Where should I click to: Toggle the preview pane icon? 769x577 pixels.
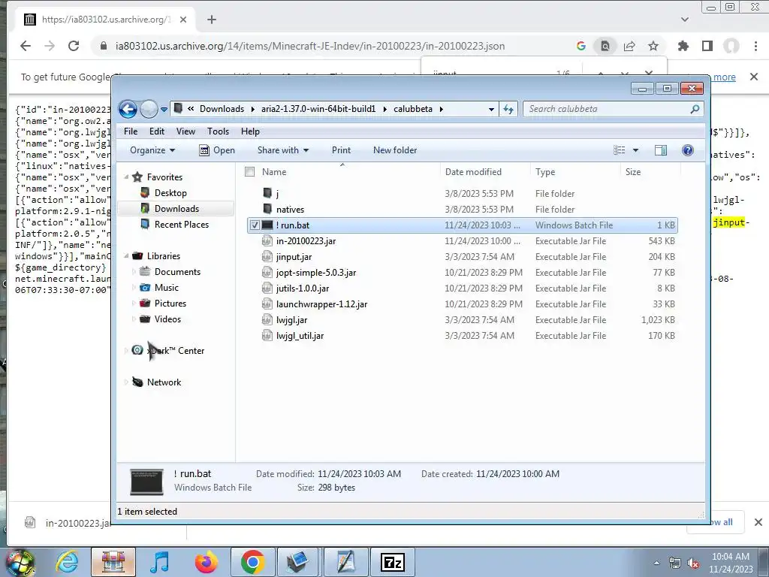point(661,150)
